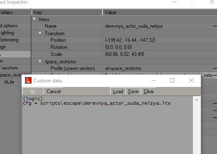Select the Lighting folder item

click(7, 33)
